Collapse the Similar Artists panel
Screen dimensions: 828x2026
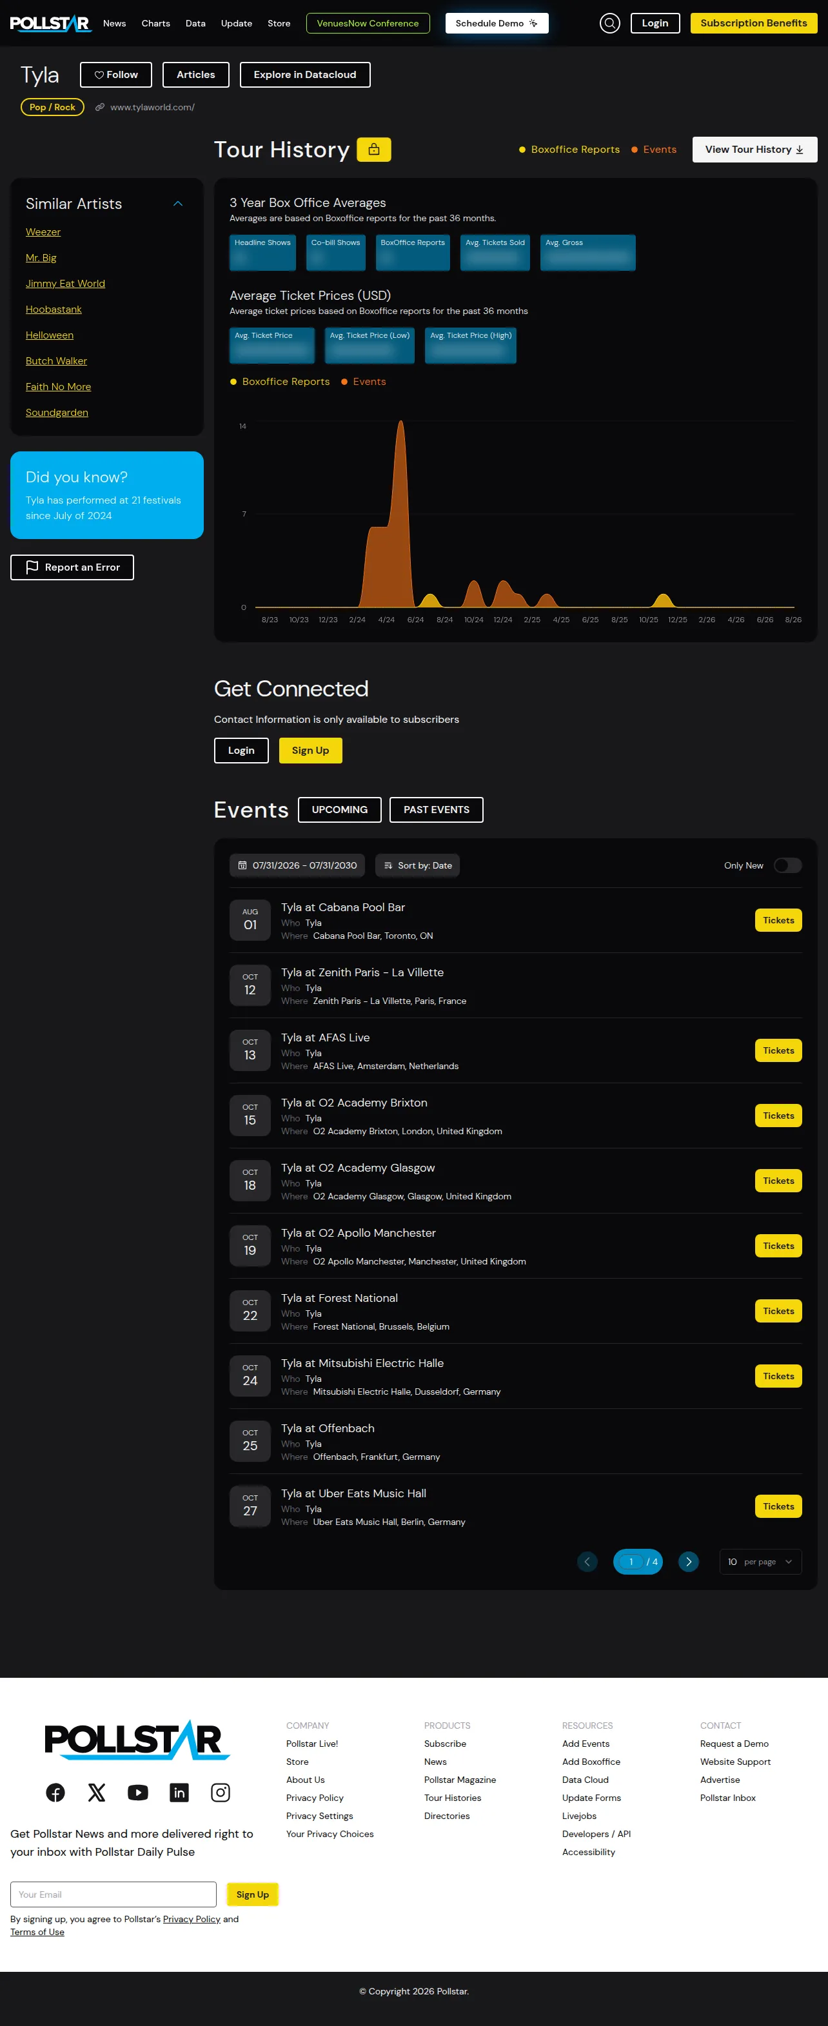[178, 204]
